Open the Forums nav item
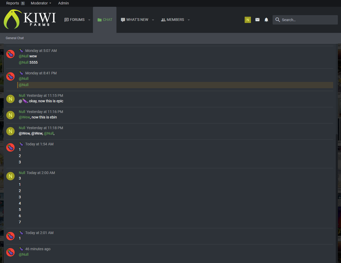Screen dimensions: 341x263 point(74,20)
